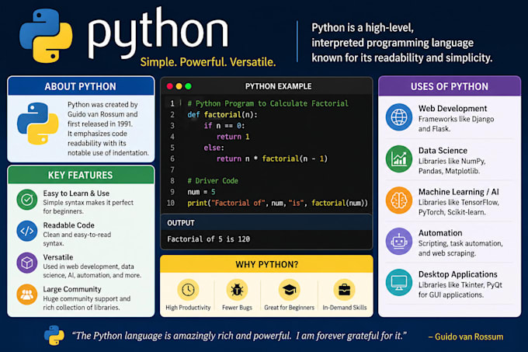The height and width of the screenshot is (352, 528).
Task: Click the USES OF PYTHON header
Action: [x=450, y=86]
